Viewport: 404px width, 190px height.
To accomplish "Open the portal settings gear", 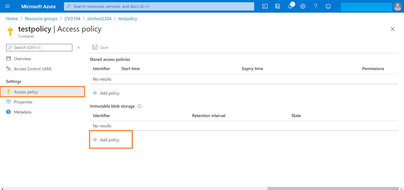I will [x=303, y=6].
